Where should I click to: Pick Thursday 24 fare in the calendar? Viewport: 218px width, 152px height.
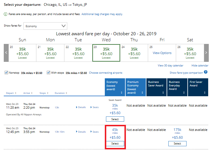tap(134, 53)
